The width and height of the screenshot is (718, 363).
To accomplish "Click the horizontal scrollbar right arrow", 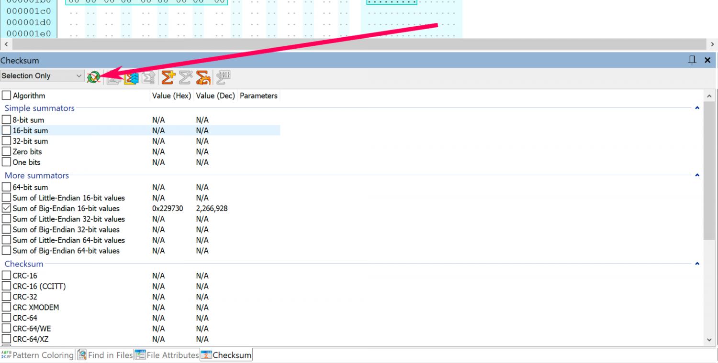I will point(712,44).
